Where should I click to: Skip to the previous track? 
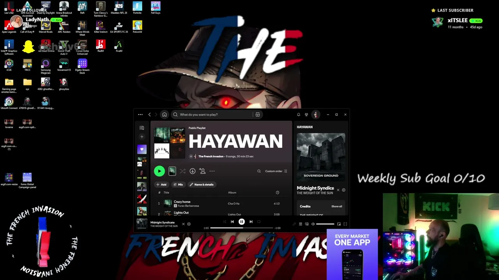click(x=232, y=222)
